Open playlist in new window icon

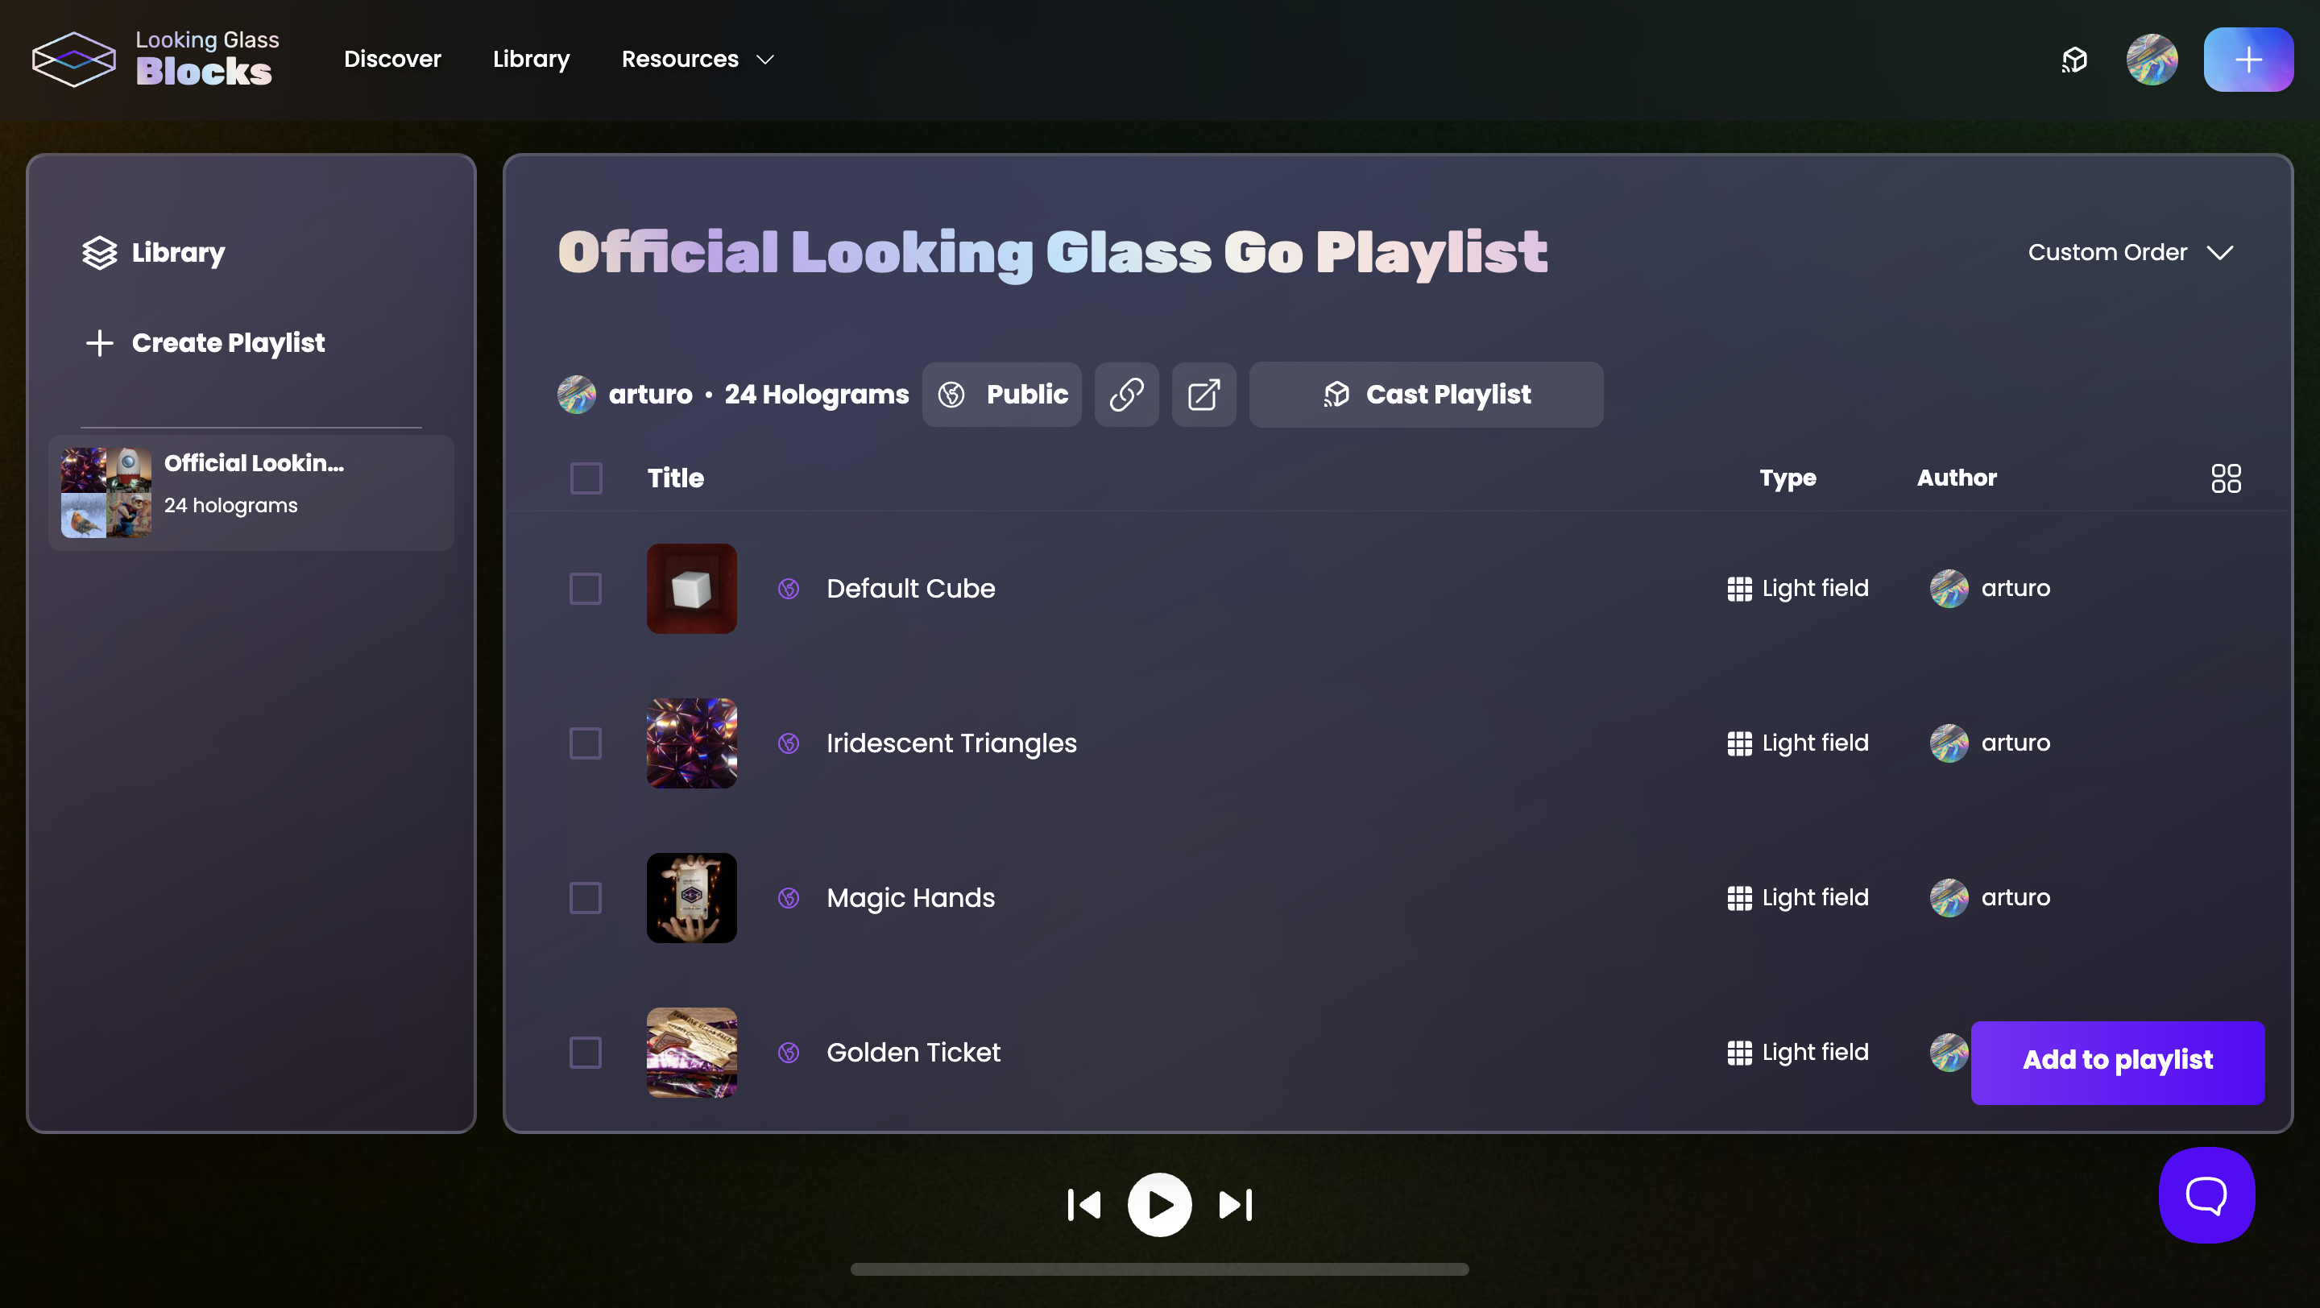point(1203,395)
